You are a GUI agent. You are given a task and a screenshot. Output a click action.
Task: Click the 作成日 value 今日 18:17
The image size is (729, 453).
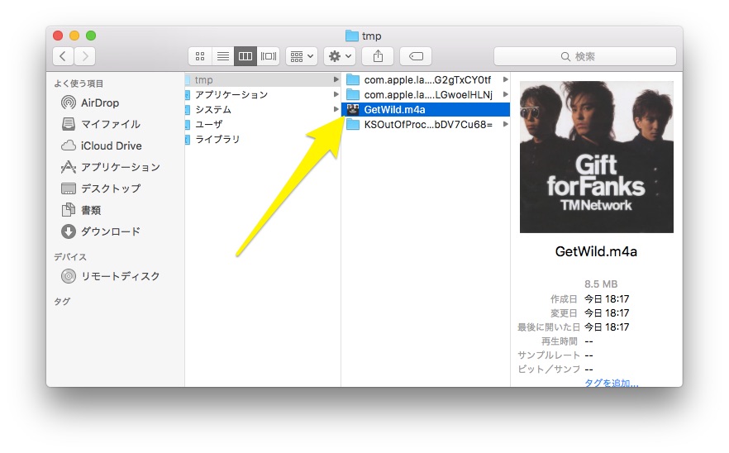coord(607,298)
